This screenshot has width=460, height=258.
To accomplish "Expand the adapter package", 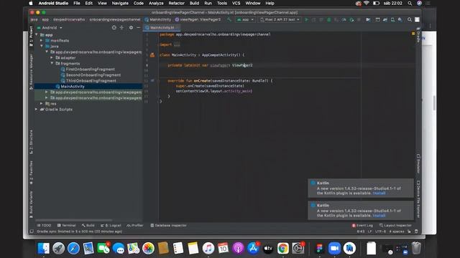I will point(52,57).
